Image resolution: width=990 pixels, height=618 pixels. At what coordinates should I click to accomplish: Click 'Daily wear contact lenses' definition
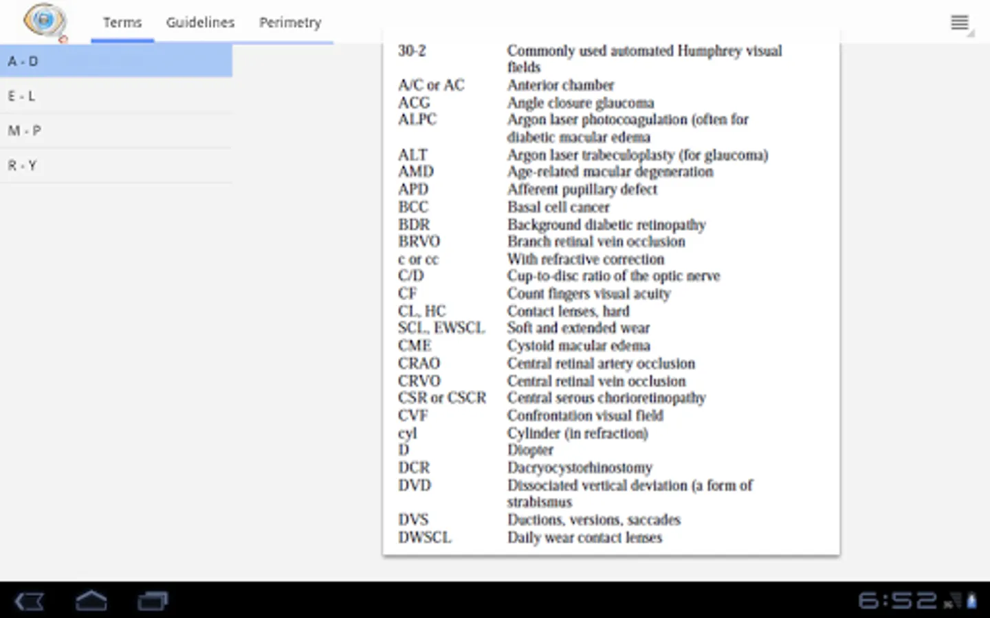tap(584, 538)
